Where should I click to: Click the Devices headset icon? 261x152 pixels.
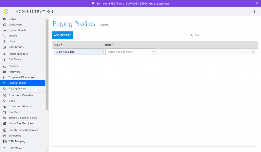click(5, 66)
